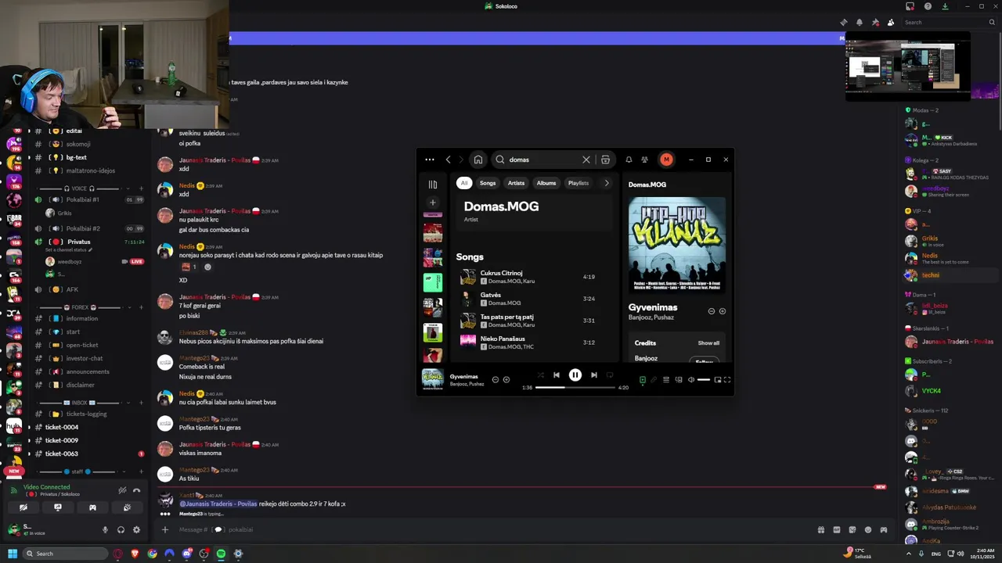The image size is (1002, 563).
Task: Enter Spotify full screen mode
Action: click(x=726, y=380)
